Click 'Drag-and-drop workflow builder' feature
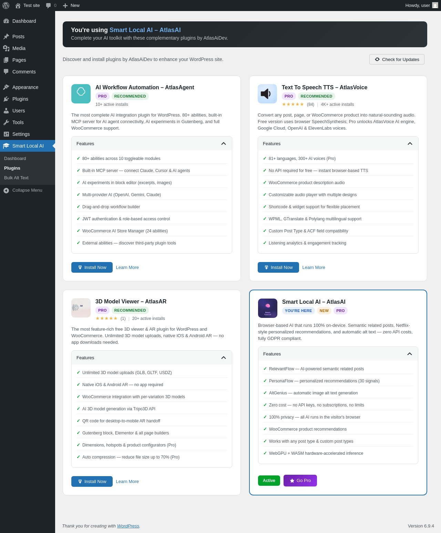 (x=111, y=207)
